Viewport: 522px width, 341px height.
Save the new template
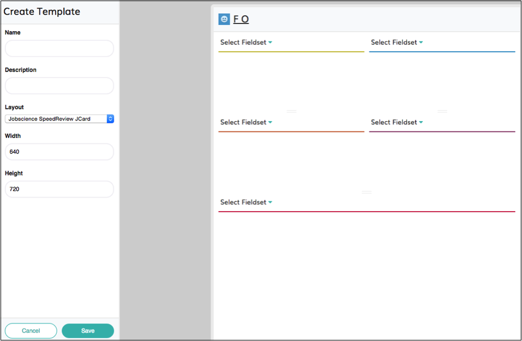[88, 331]
